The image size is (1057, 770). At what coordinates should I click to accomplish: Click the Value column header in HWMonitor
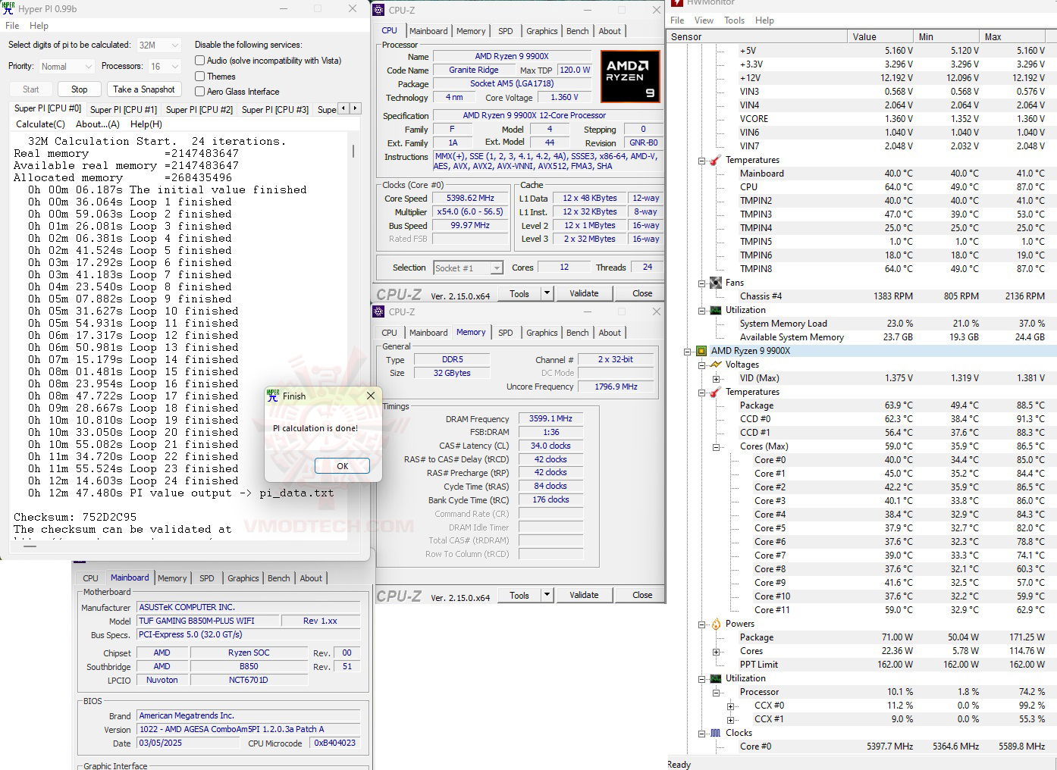pos(880,36)
